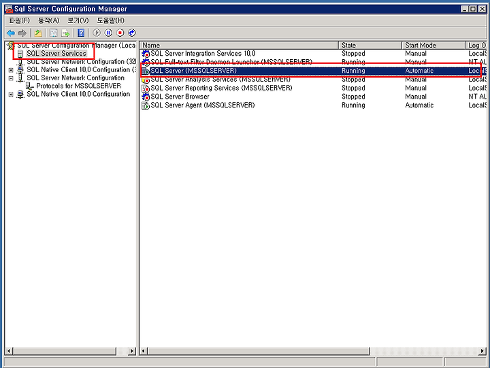Click the SQL Server Analysis Services icon
The width and height of the screenshot is (490, 368).
[146, 80]
